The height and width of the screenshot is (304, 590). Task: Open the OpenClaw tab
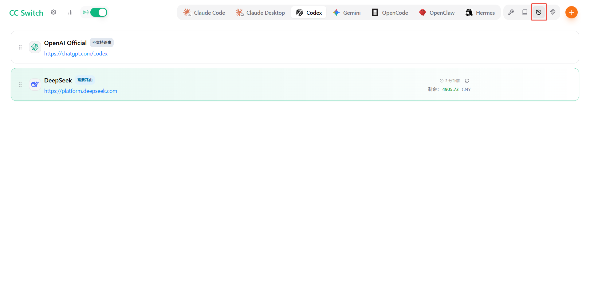pyautogui.click(x=437, y=13)
